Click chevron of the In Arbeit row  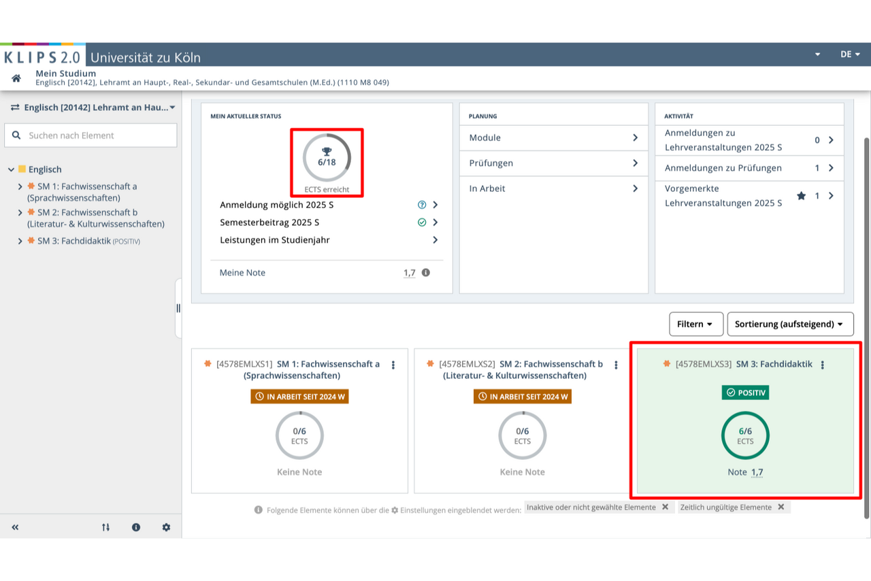pos(636,188)
